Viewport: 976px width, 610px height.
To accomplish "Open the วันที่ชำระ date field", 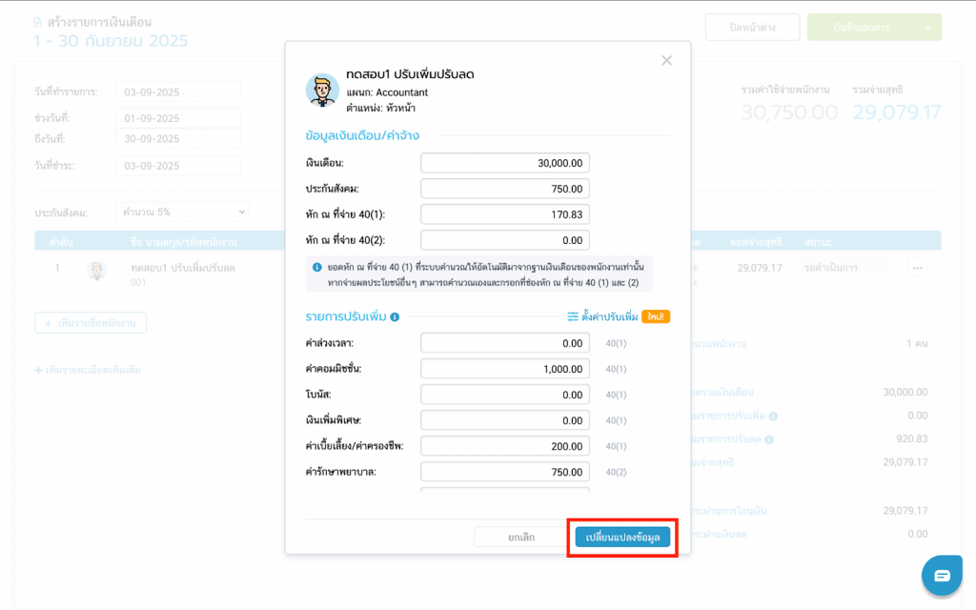I will [x=178, y=166].
